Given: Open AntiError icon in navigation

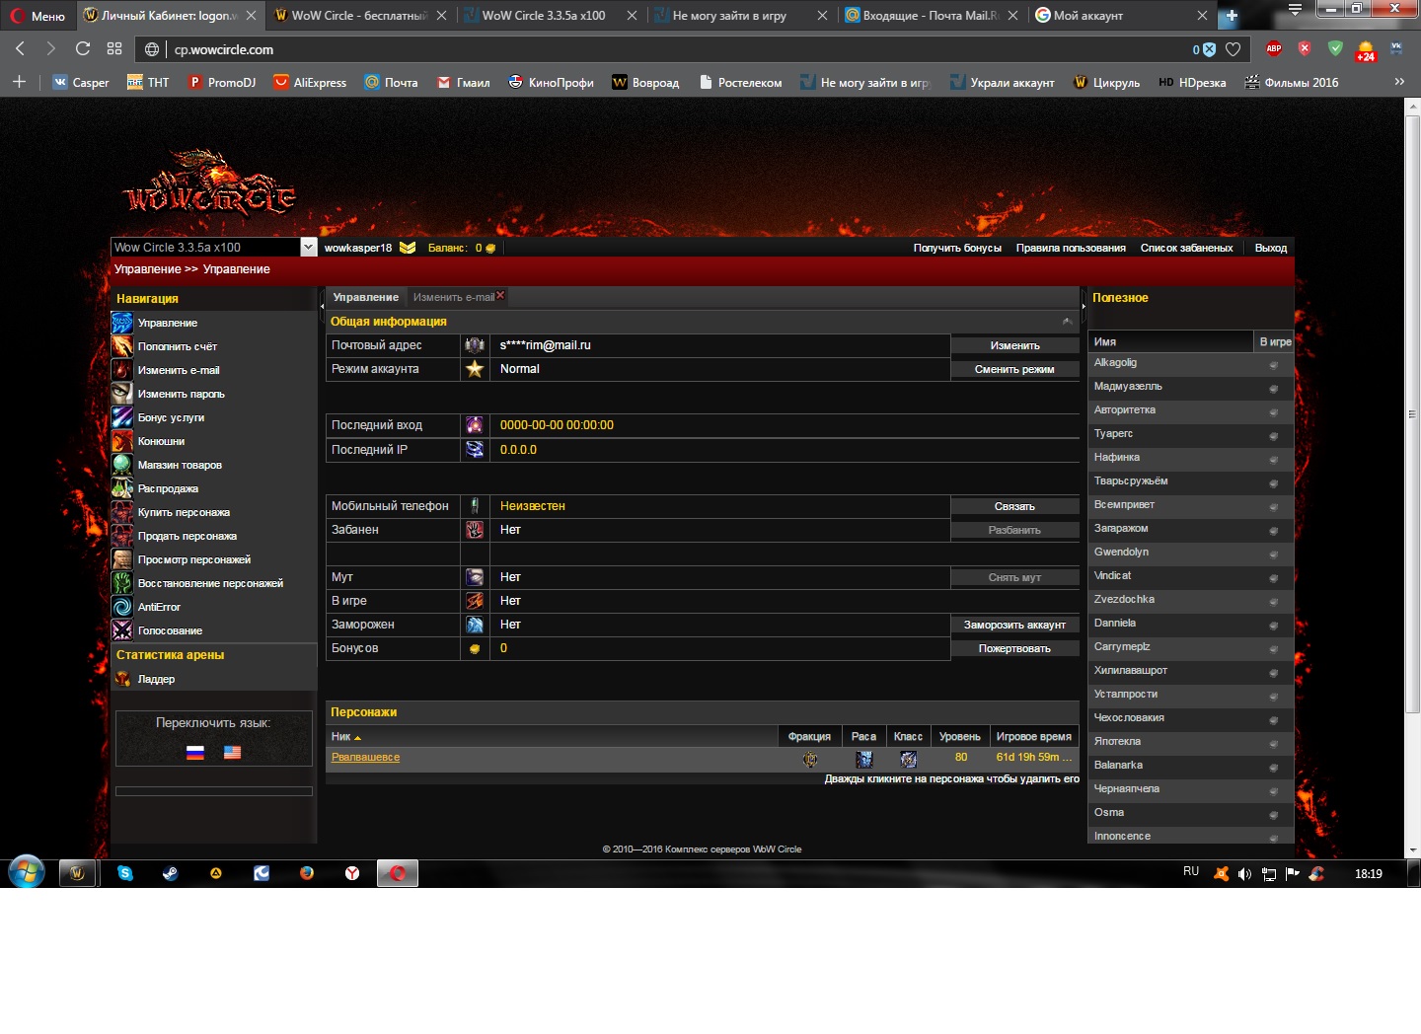Looking at the screenshot, I should pyautogui.click(x=121, y=607).
